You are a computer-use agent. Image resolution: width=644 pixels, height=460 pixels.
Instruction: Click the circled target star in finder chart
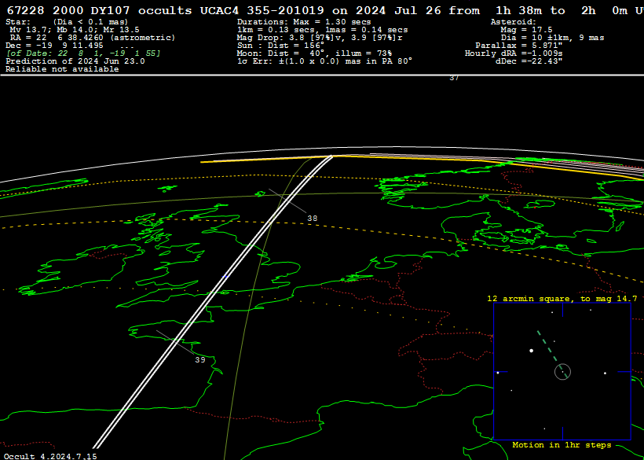[x=562, y=372]
